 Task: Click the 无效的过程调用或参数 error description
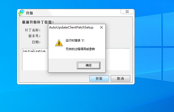(80, 49)
